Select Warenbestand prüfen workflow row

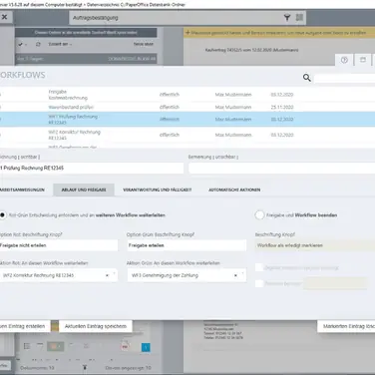[x=187, y=107]
